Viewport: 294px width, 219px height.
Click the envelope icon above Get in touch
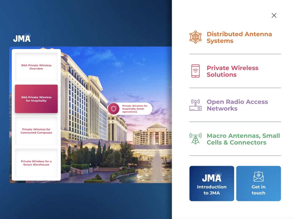tap(258, 177)
